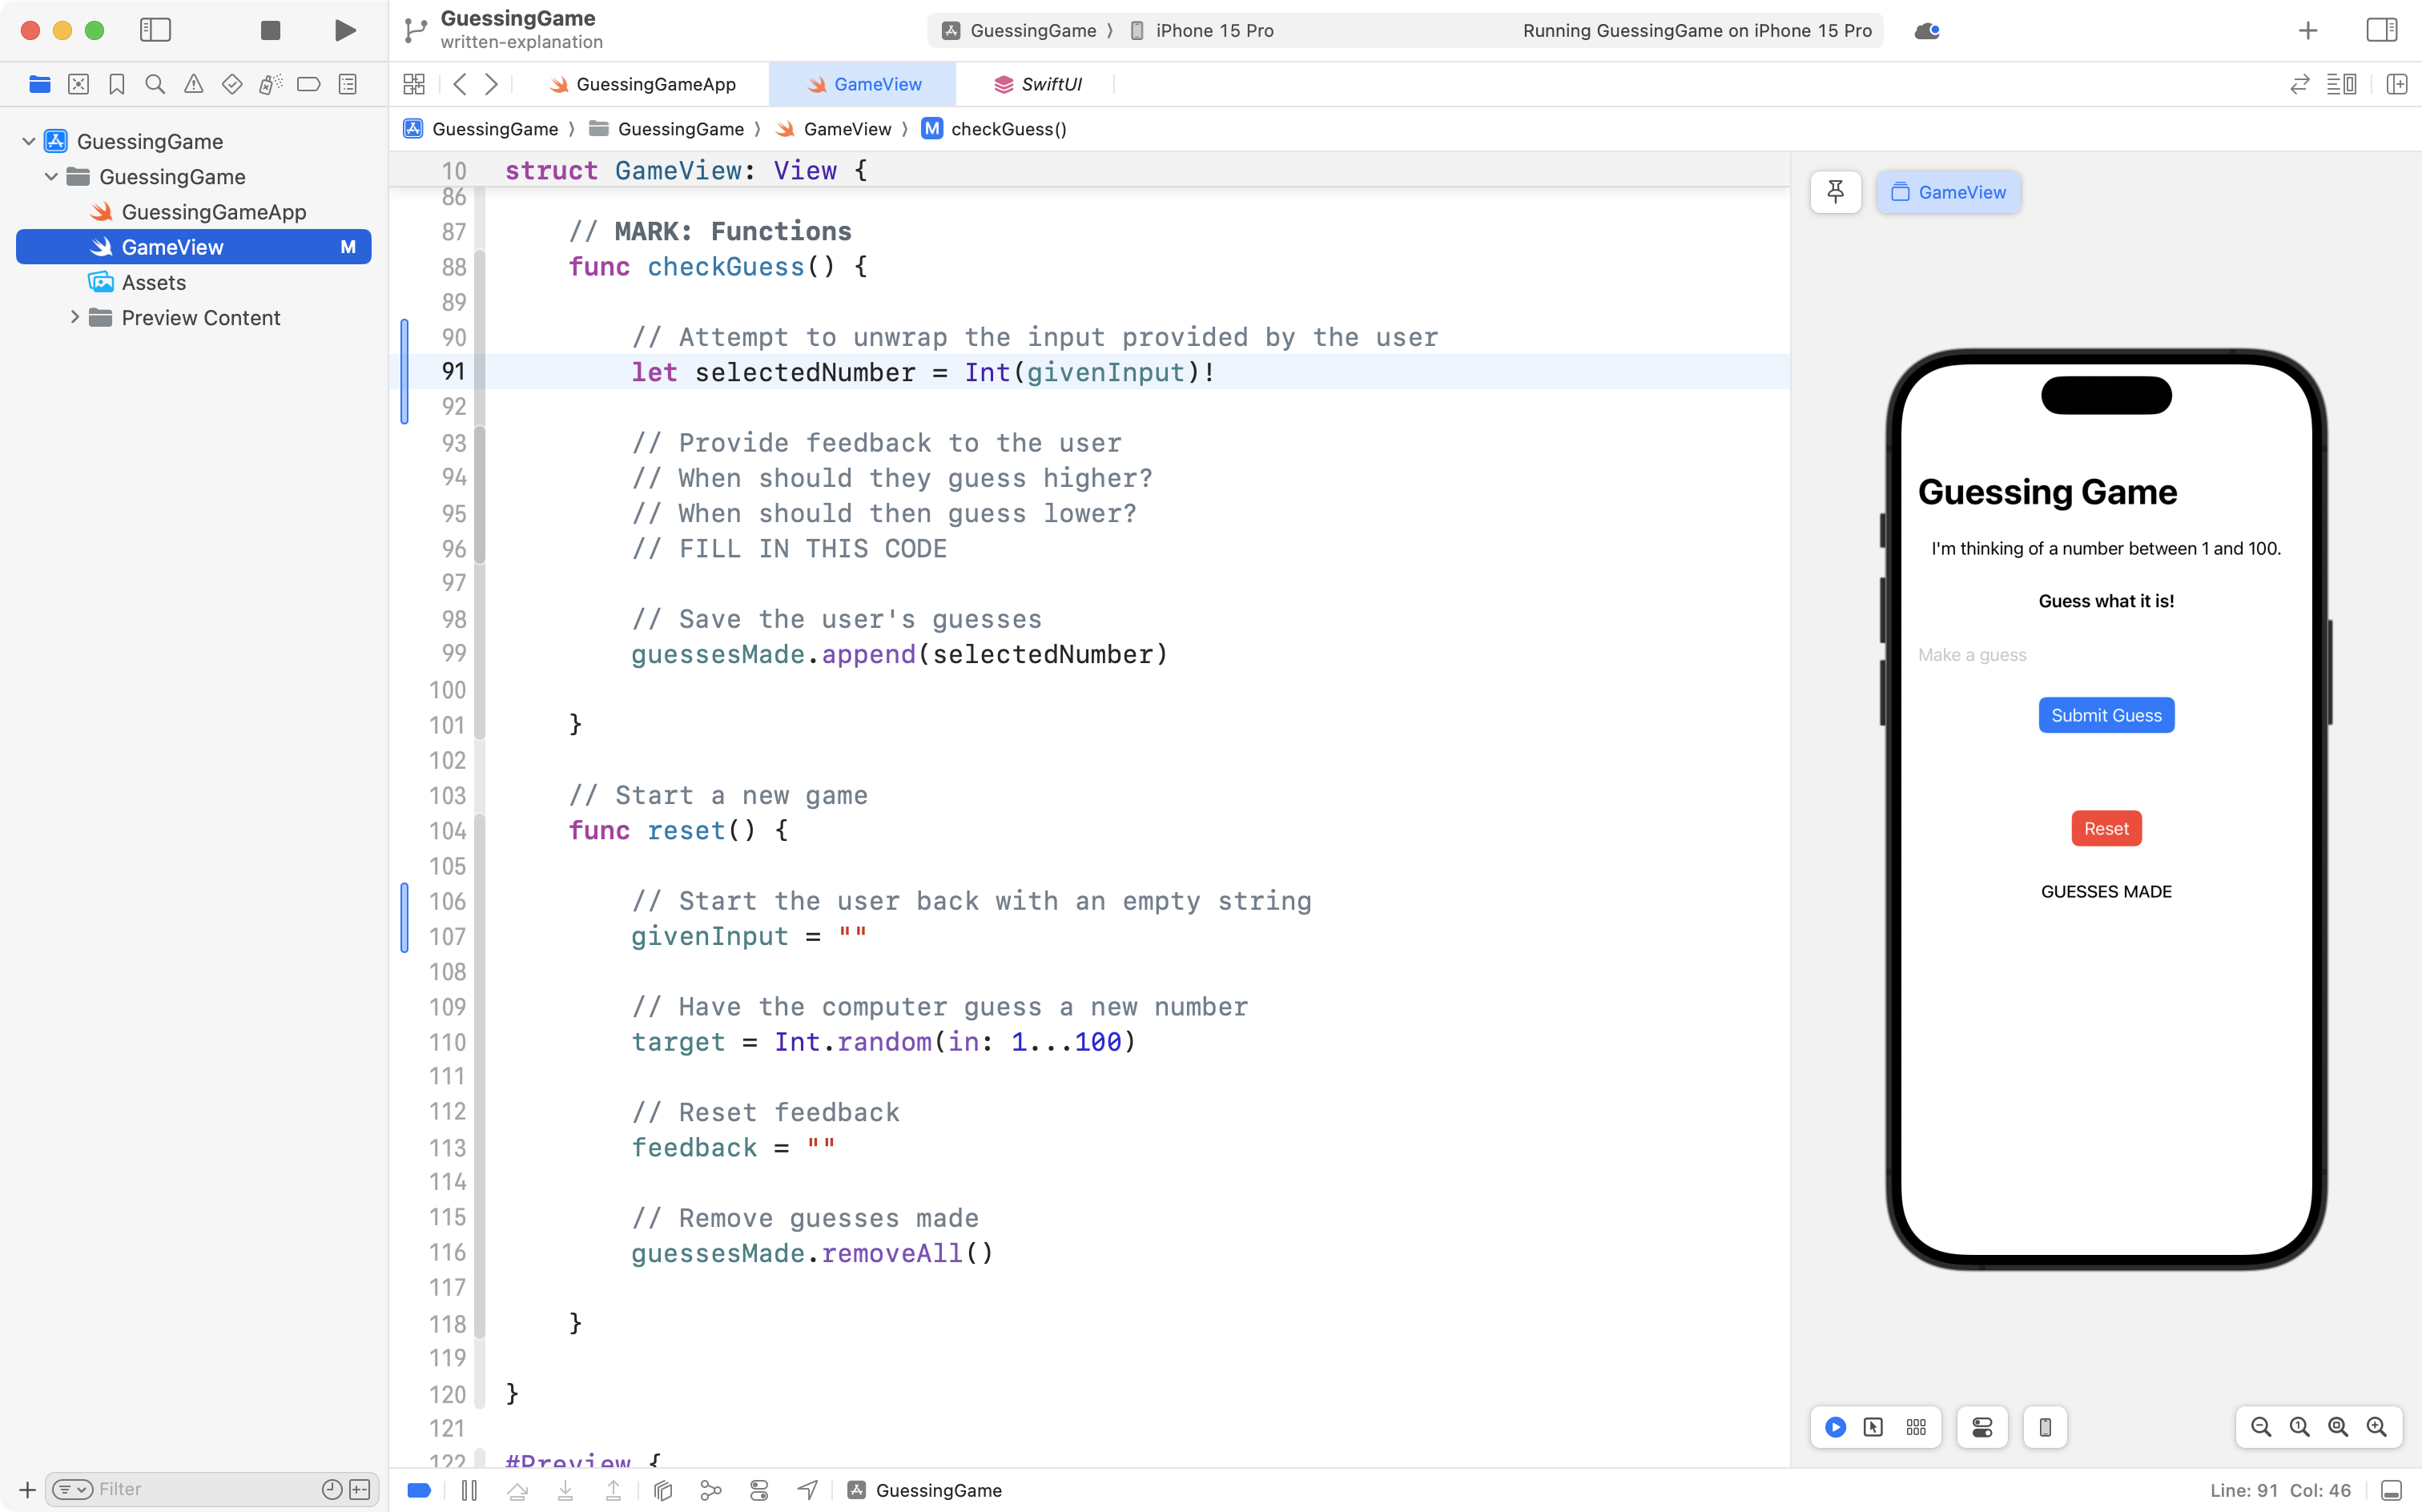Open the Find navigator with the magnifying glass icon

tap(154, 84)
